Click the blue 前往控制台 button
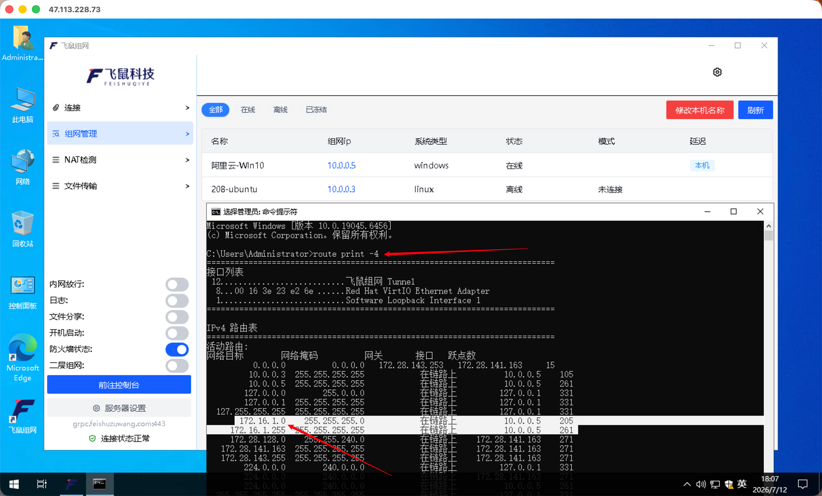 (x=119, y=384)
